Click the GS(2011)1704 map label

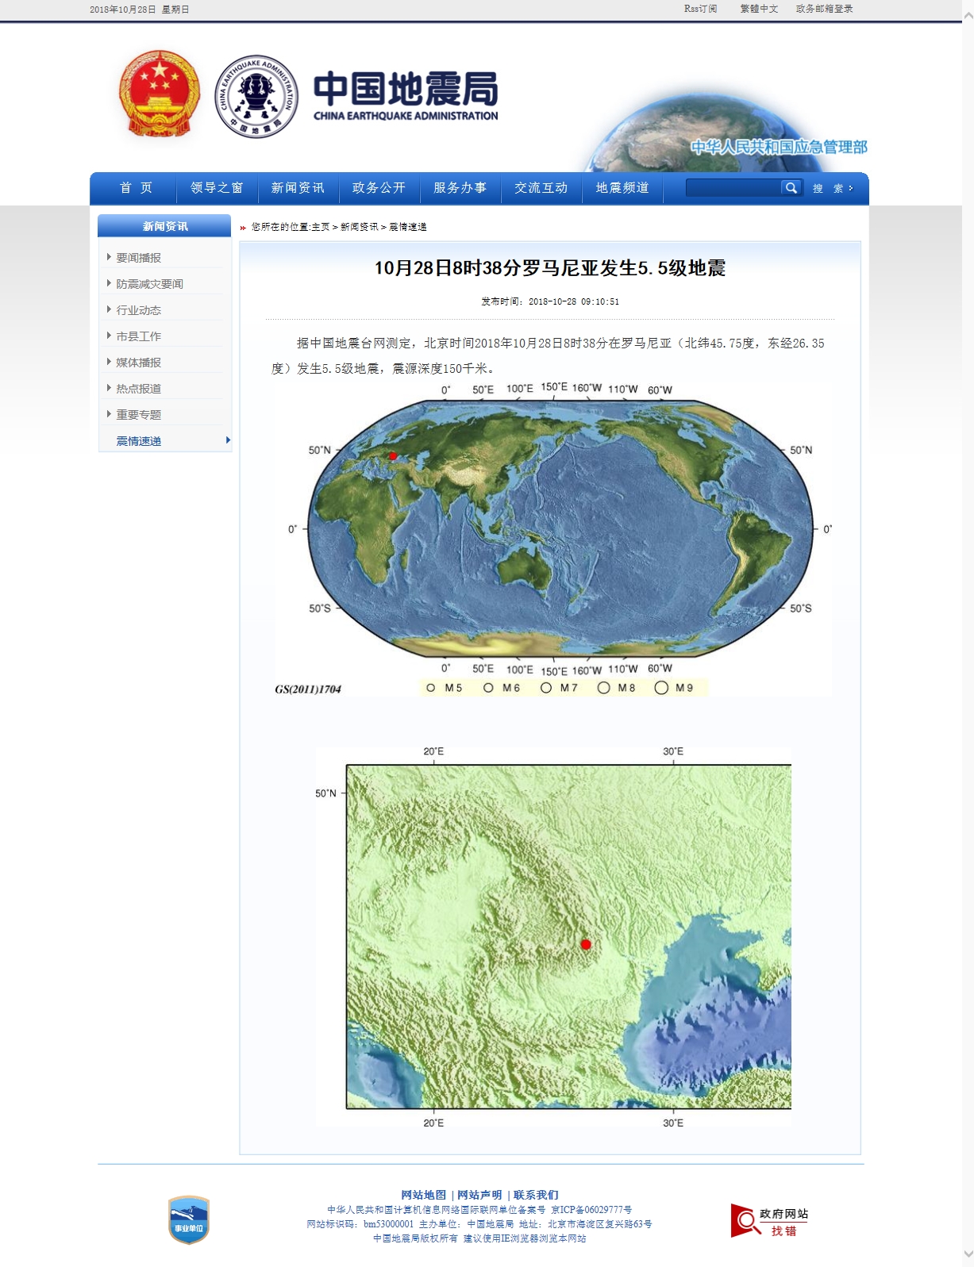coord(308,689)
